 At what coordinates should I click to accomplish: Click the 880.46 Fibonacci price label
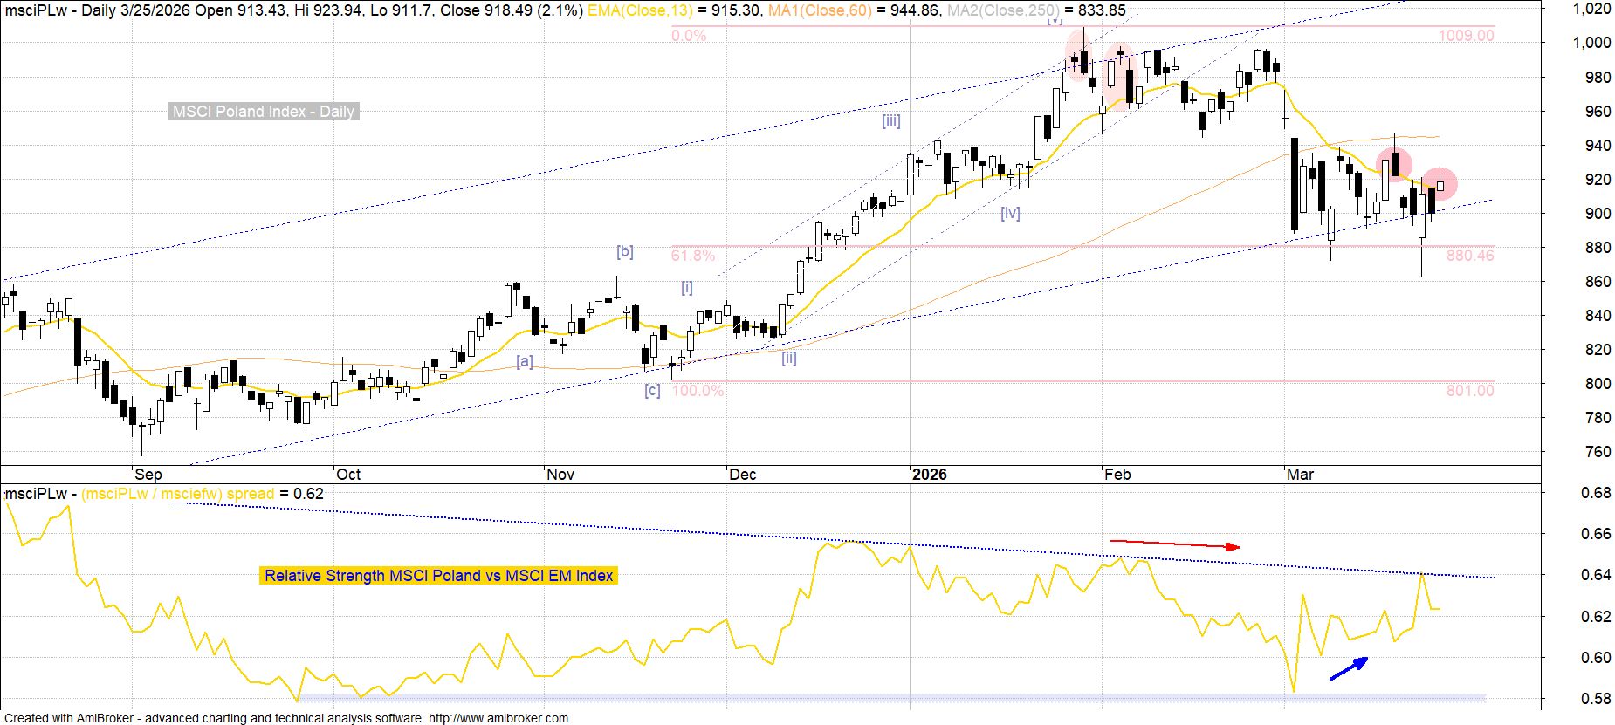[x=1469, y=256]
